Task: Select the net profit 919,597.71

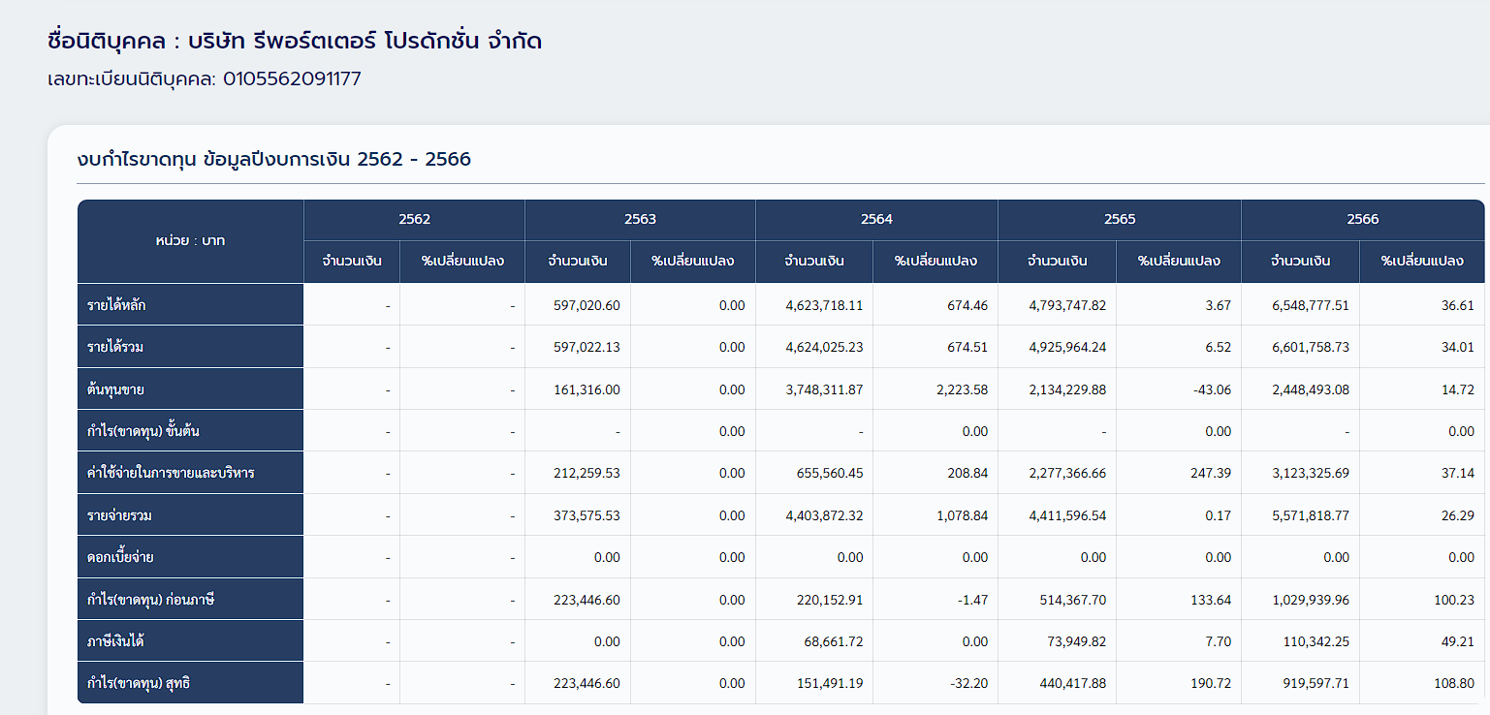Action: pyautogui.click(x=1315, y=683)
